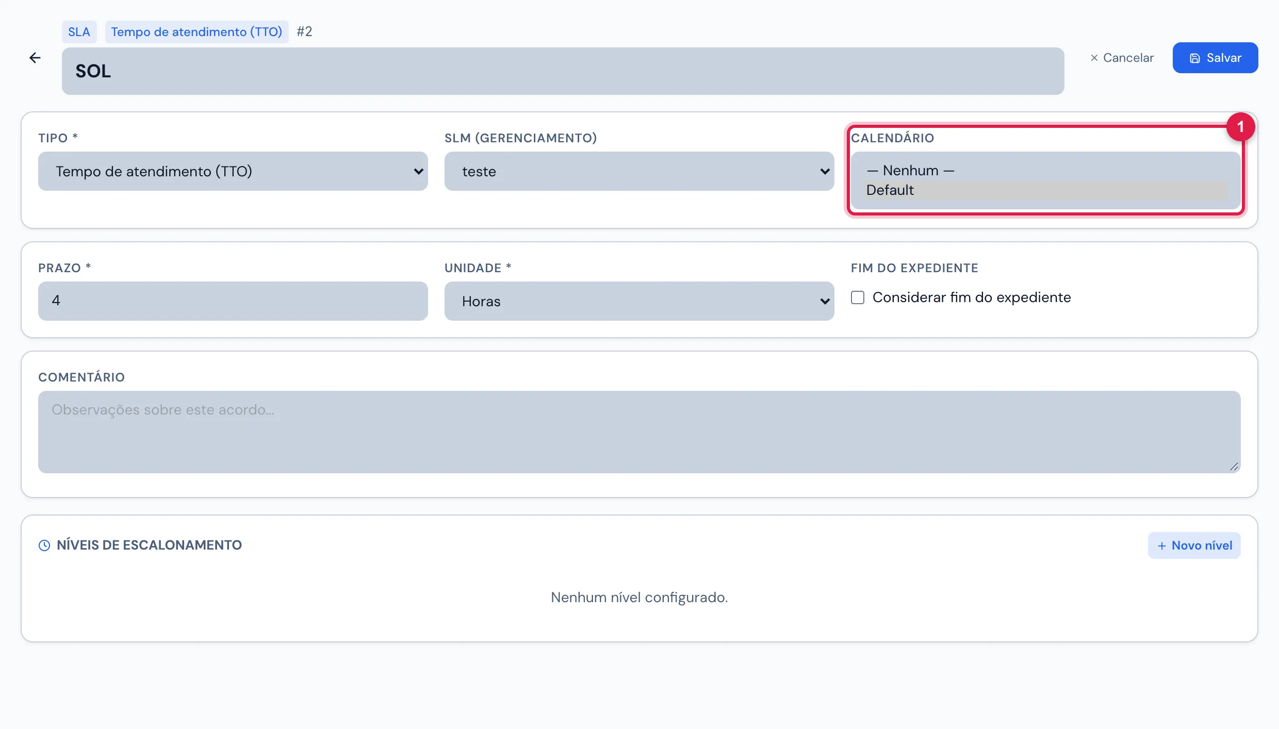Click the Calendário field label
Image resolution: width=1279 pixels, height=729 pixels.
pyautogui.click(x=892, y=138)
